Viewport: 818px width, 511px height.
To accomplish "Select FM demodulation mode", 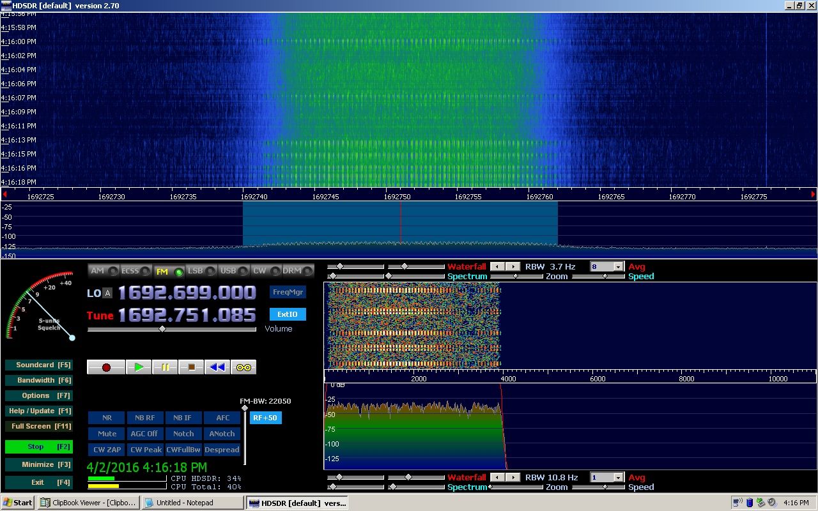I will [169, 271].
